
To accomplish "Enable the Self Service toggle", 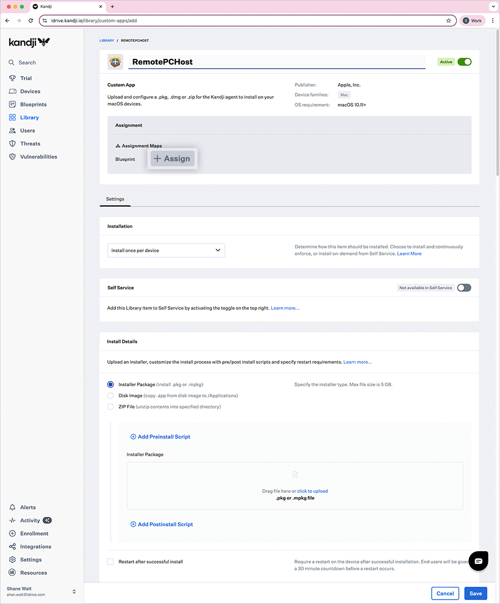I will 464,288.
